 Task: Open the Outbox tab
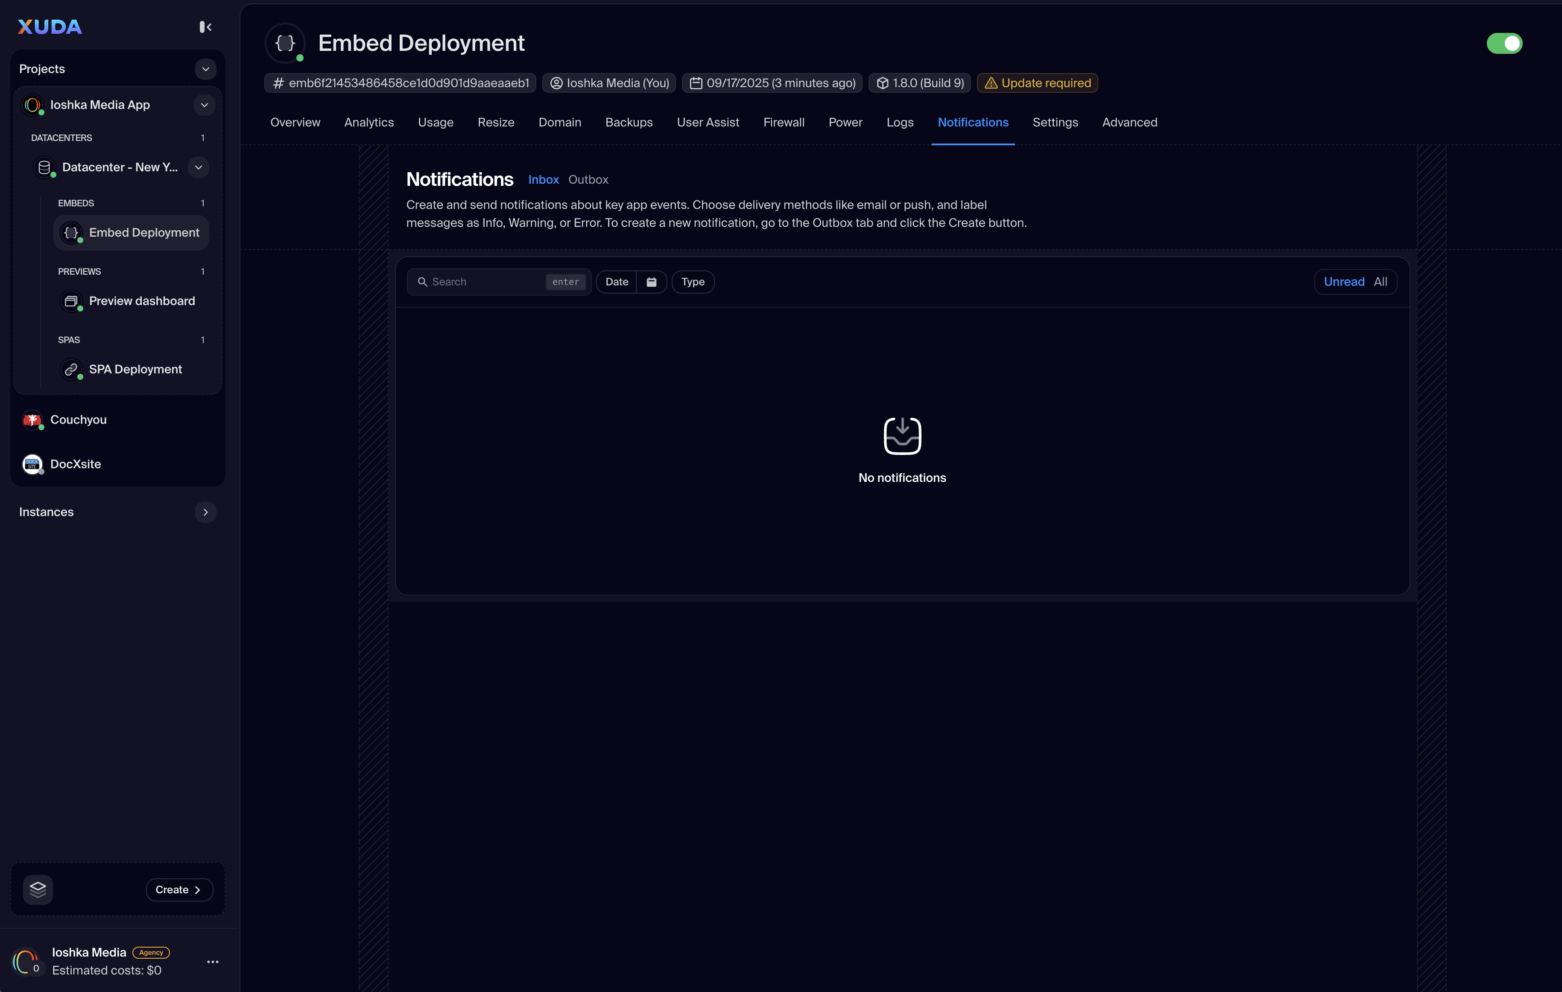[x=588, y=180]
